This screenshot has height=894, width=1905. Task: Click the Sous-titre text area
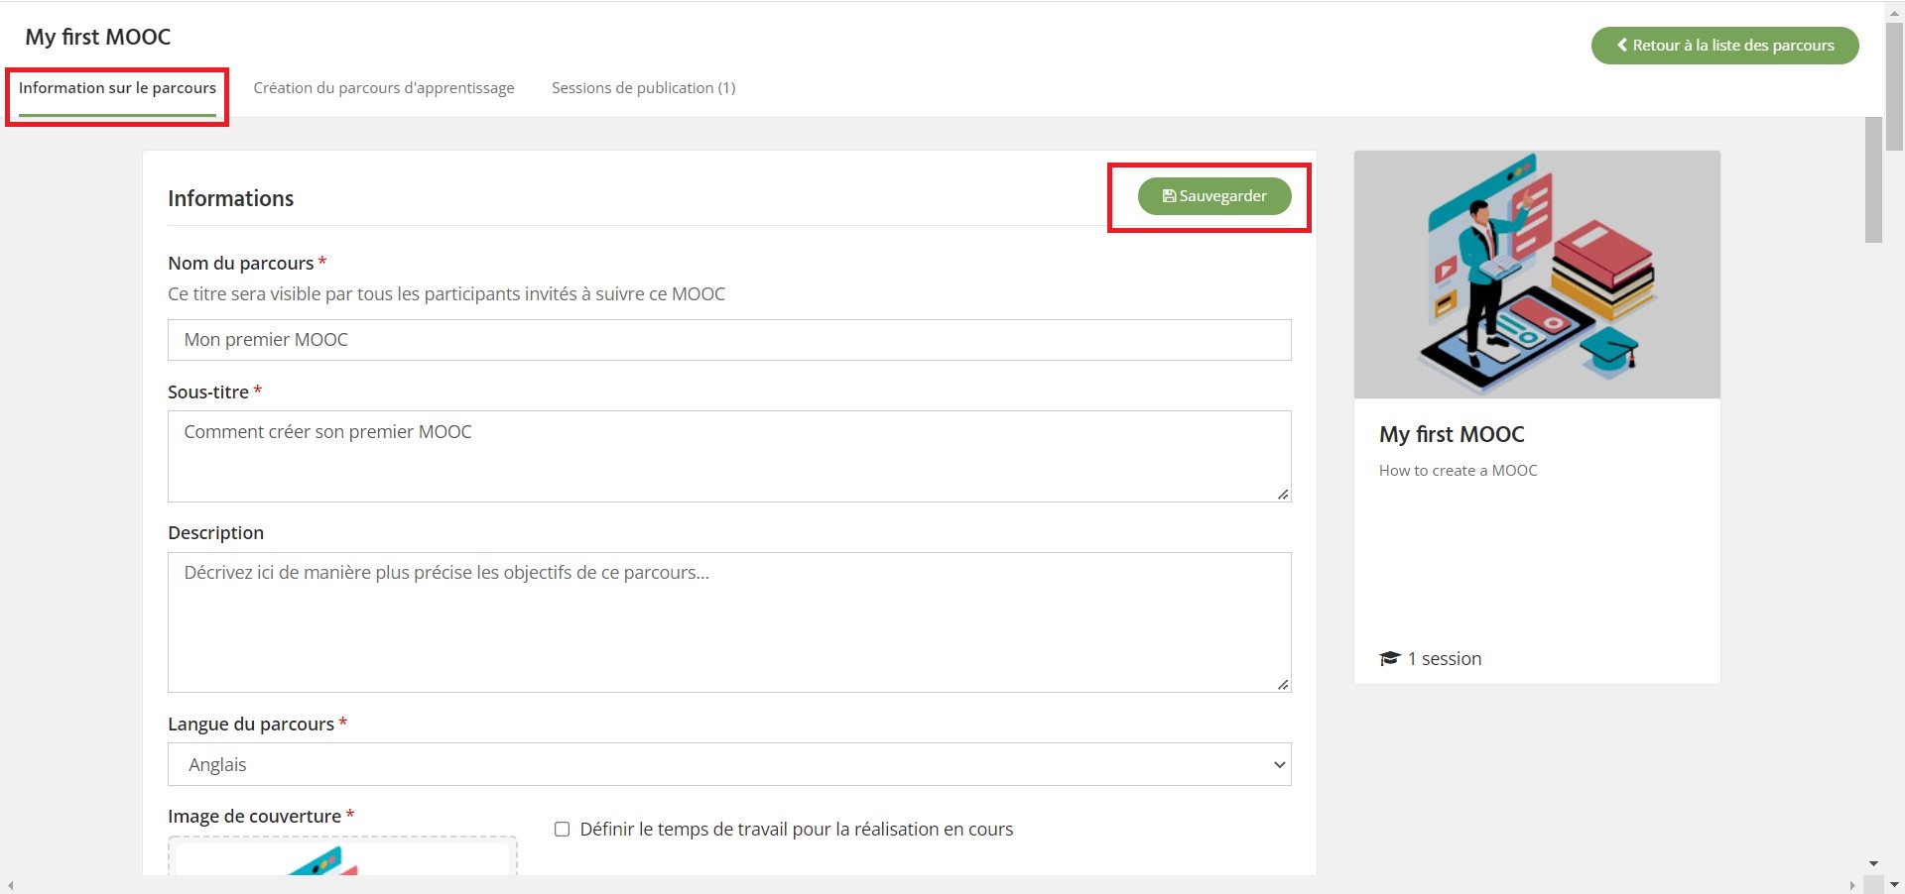click(x=729, y=456)
